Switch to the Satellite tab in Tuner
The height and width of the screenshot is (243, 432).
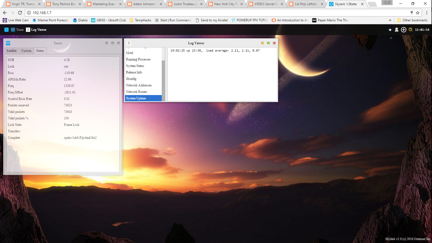click(12, 51)
